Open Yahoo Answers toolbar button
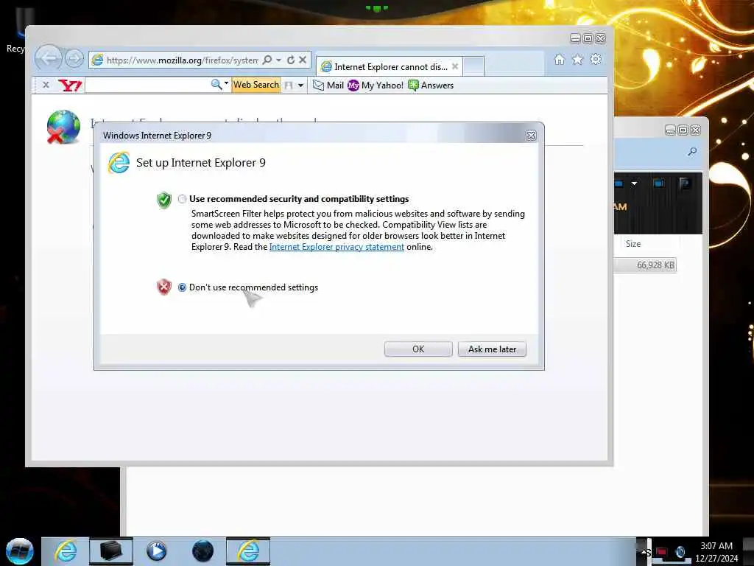This screenshot has width=754, height=566. pyautogui.click(x=431, y=85)
